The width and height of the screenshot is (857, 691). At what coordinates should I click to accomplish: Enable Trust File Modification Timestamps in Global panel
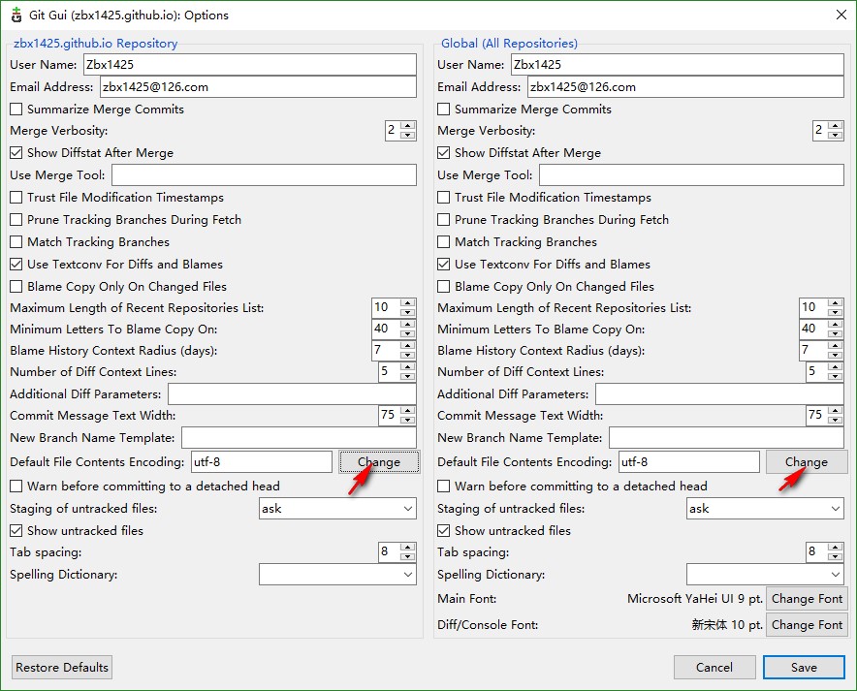tap(444, 197)
